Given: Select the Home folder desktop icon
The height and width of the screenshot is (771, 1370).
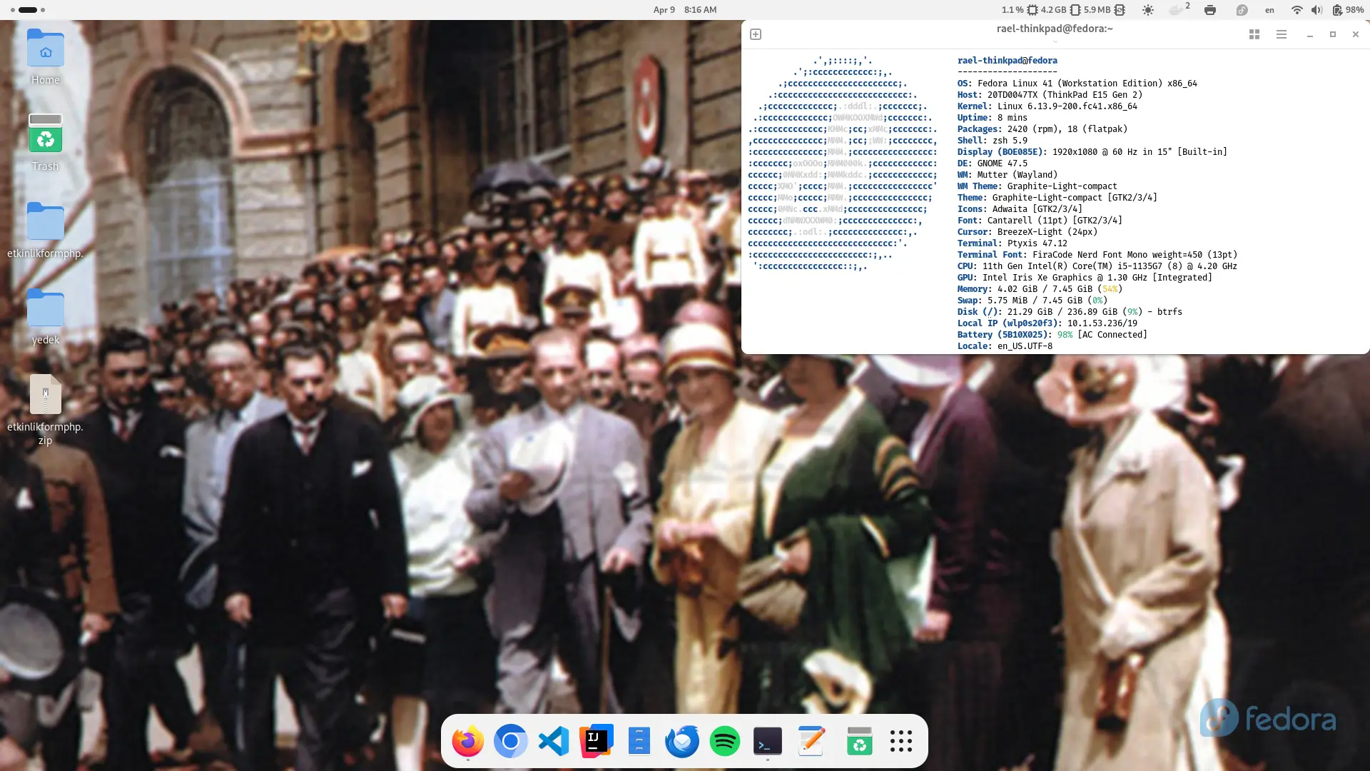Looking at the screenshot, I should click(x=45, y=56).
